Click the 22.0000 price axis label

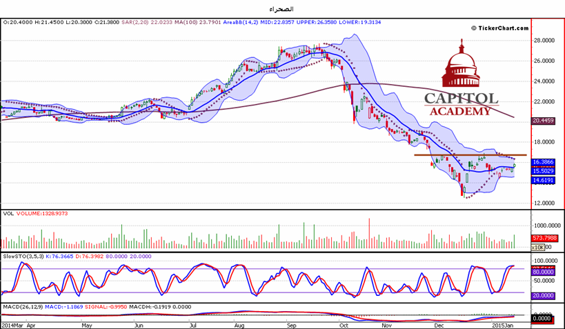point(544,101)
